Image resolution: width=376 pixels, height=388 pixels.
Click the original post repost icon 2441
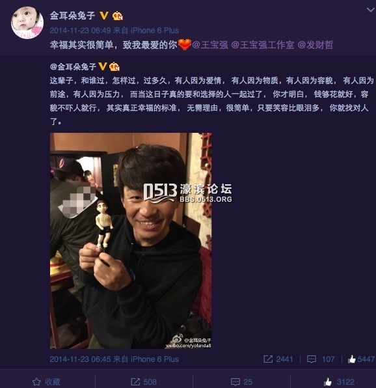pyautogui.click(x=278, y=359)
